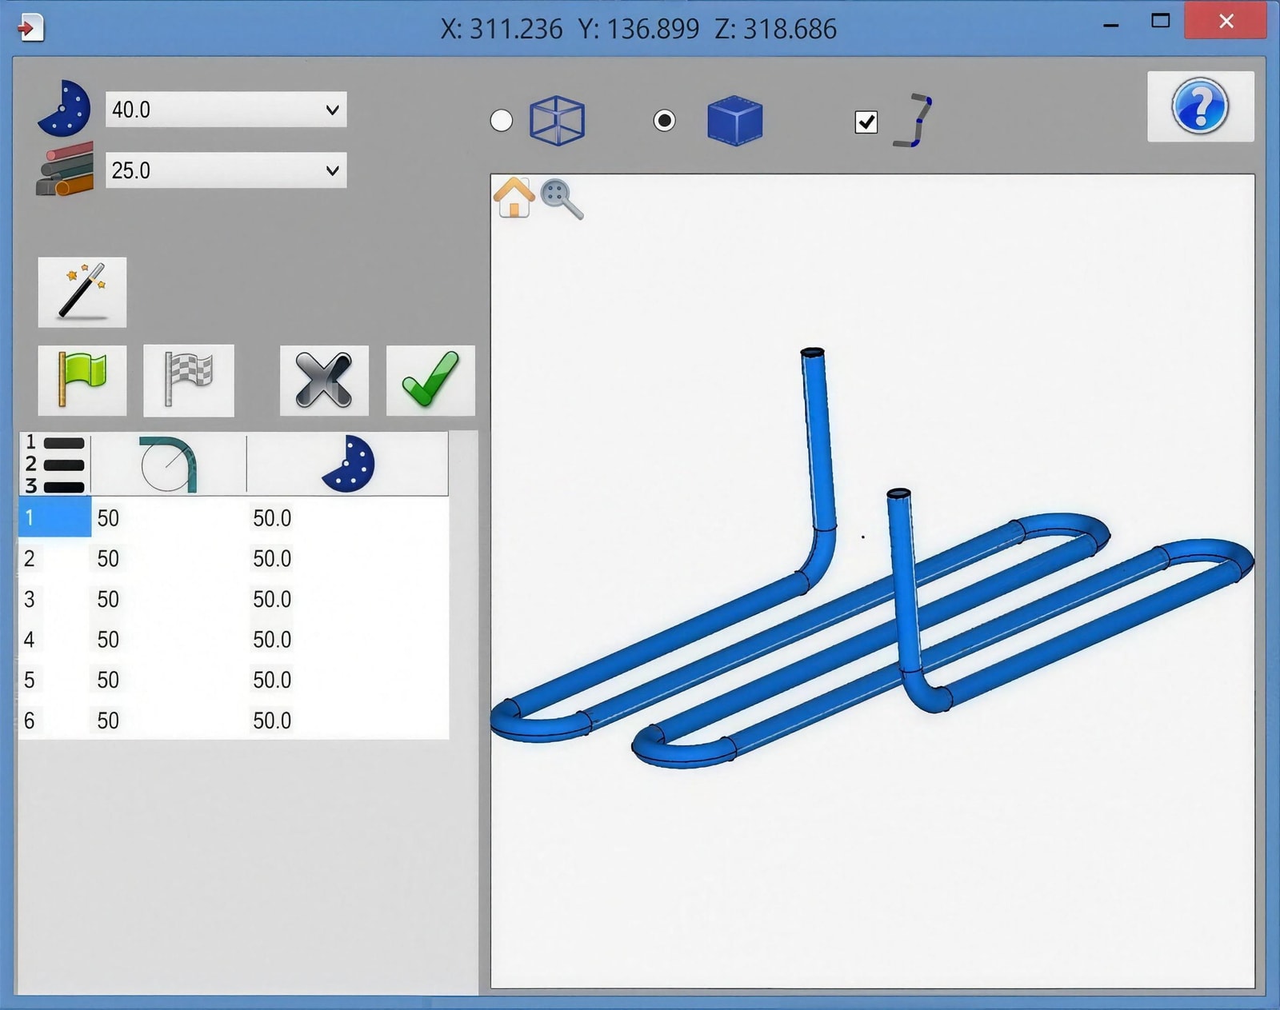Click the wireframe cube icon

pyautogui.click(x=557, y=121)
